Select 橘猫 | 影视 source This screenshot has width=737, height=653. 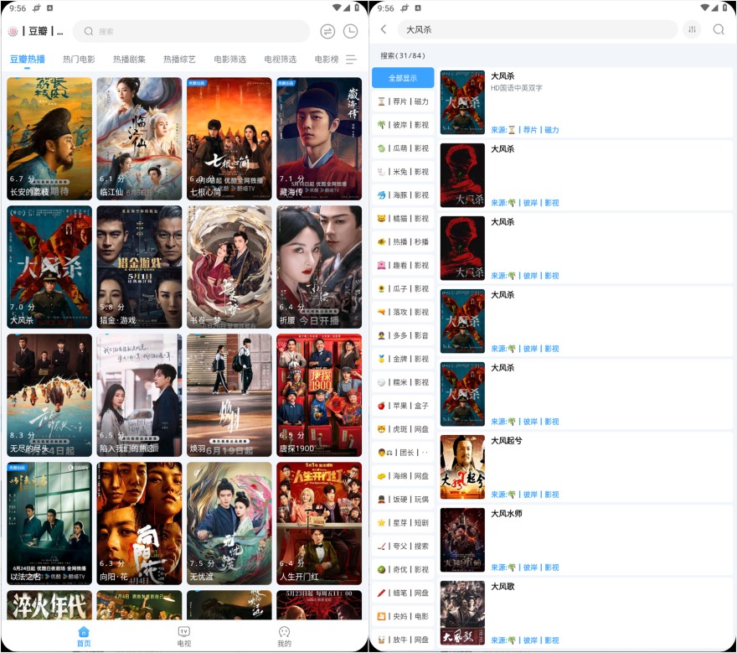click(403, 218)
